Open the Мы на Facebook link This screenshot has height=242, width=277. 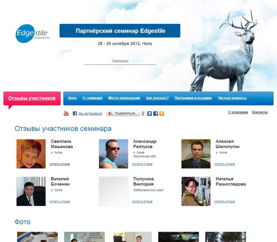pyautogui.click(x=90, y=114)
